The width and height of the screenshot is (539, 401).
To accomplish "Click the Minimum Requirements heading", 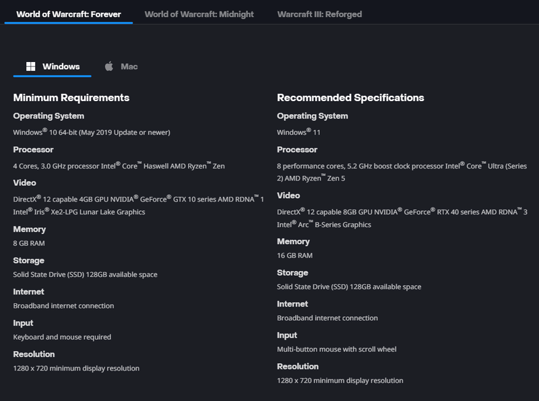I will tap(71, 98).
